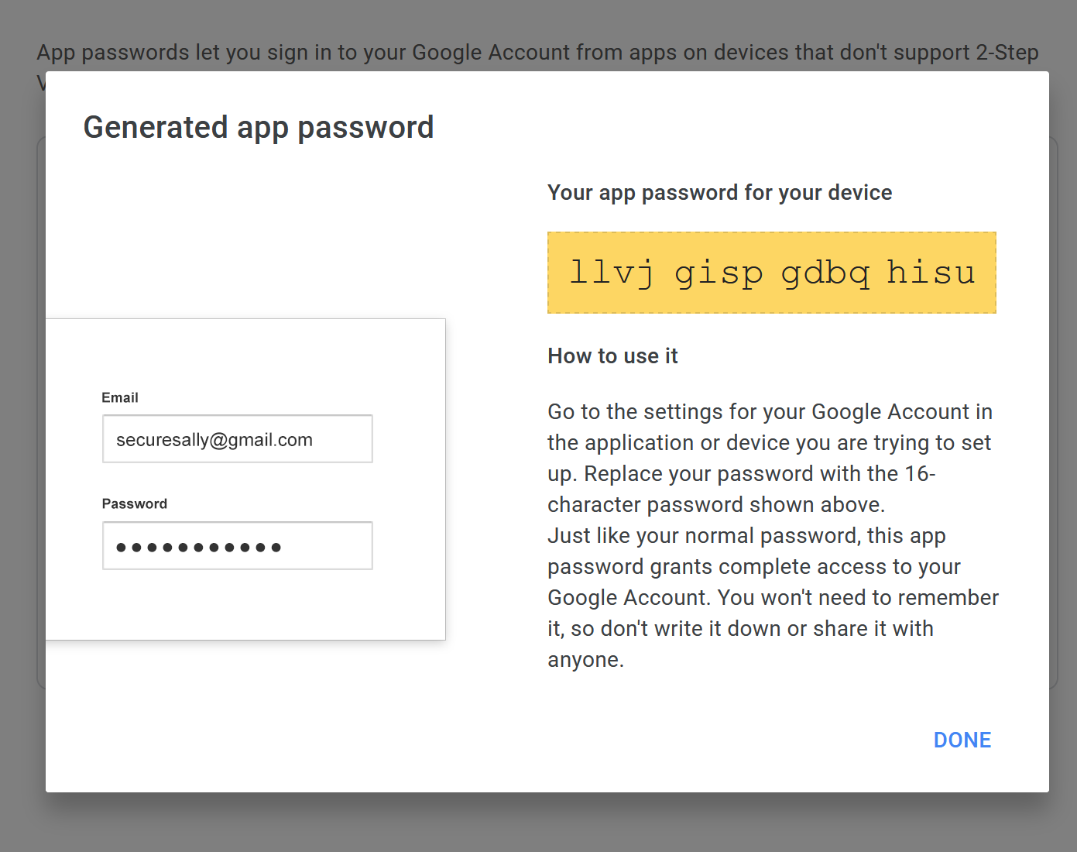Click the 'Generated app password' dialog title
The width and height of the screenshot is (1077, 852).
(259, 128)
